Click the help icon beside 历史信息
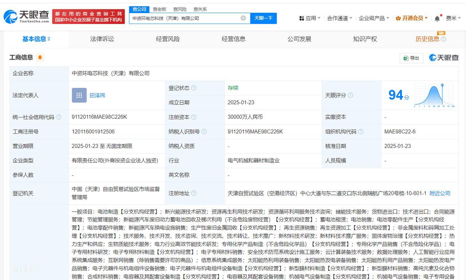This screenshot has height=280, width=466. (x=443, y=39)
